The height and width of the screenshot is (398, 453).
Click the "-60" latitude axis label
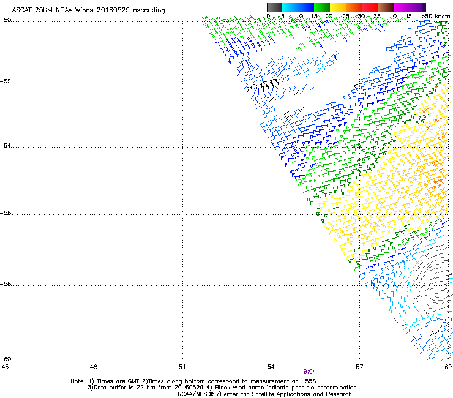[x=6, y=359]
